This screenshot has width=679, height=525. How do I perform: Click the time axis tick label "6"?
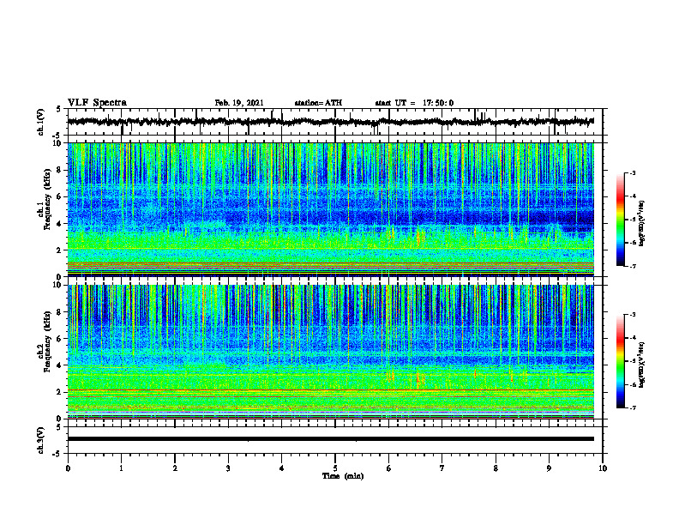click(389, 468)
